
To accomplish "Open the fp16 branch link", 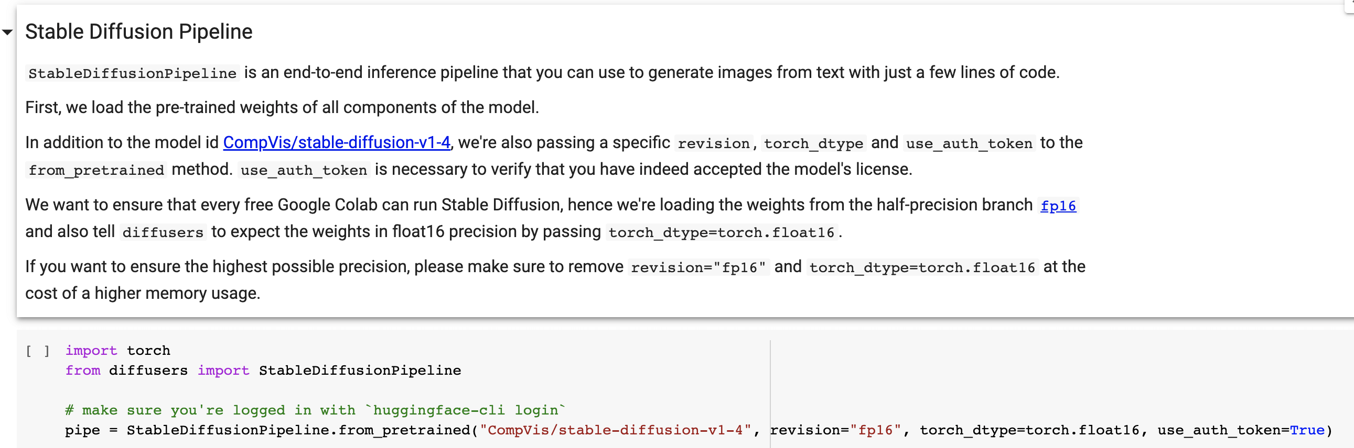I will pos(1058,205).
